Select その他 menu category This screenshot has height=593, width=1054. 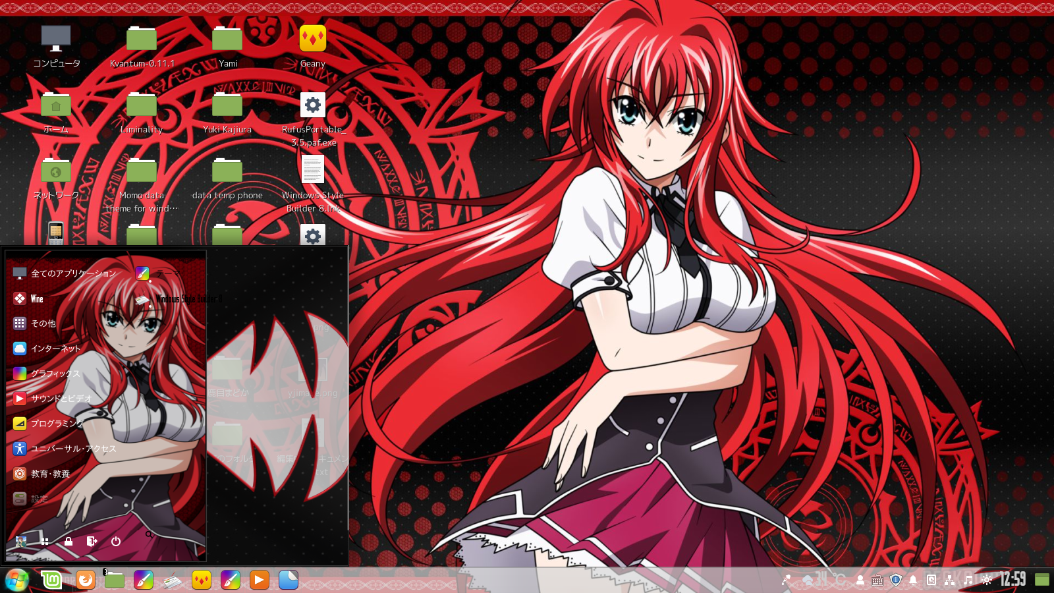(35, 324)
